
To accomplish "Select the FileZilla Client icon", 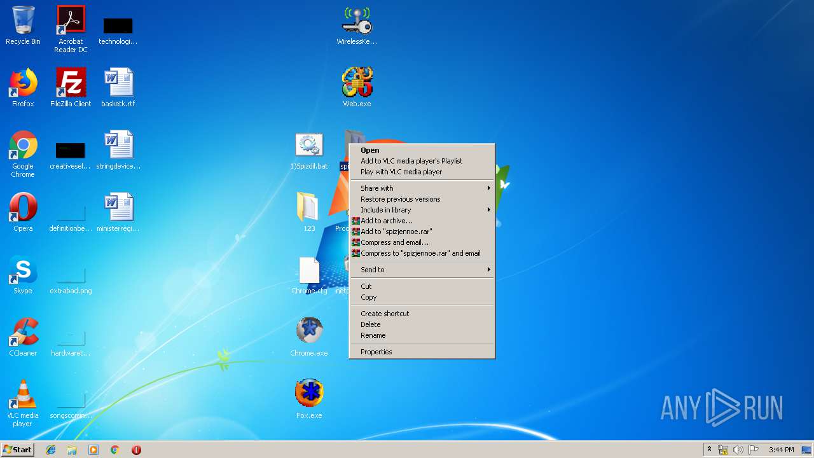I will (71, 88).
